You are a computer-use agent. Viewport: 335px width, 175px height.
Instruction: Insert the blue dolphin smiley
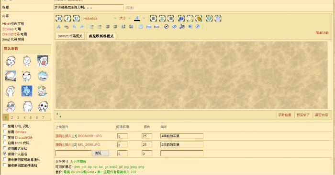[27, 91]
